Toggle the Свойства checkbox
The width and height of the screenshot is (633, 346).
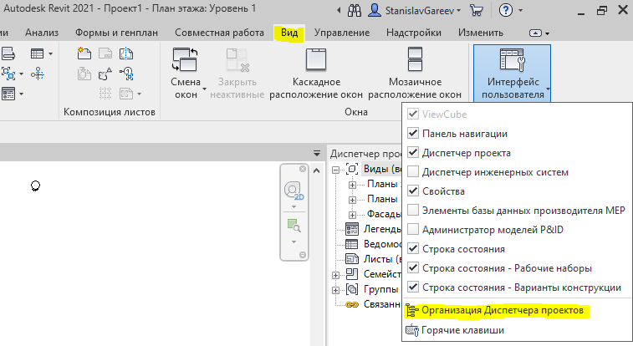[x=412, y=191]
